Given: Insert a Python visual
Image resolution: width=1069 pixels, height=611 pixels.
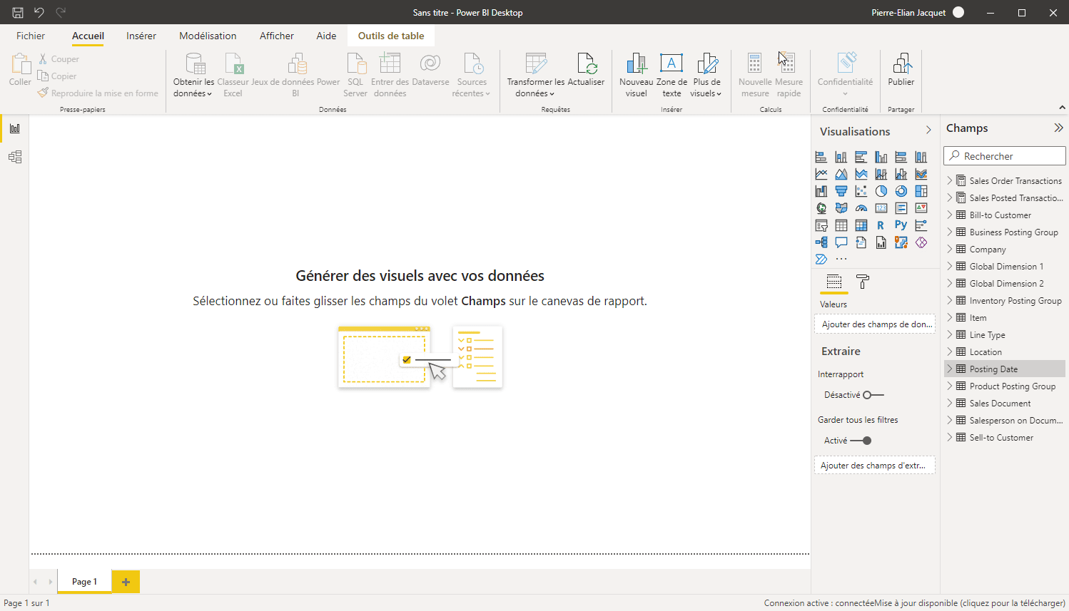Looking at the screenshot, I should [x=901, y=225].
